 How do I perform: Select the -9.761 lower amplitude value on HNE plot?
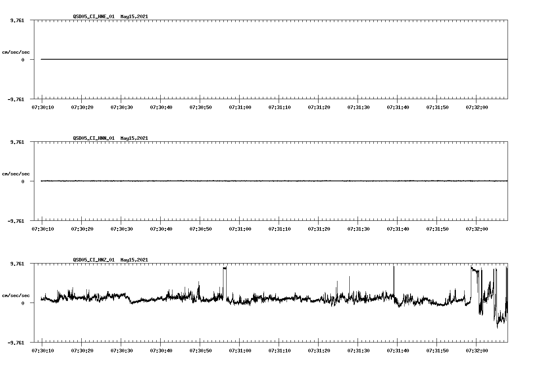click(15, 100)
